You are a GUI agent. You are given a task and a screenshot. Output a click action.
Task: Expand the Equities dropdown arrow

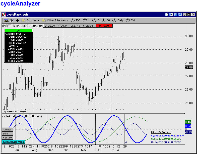pos(38,21)
